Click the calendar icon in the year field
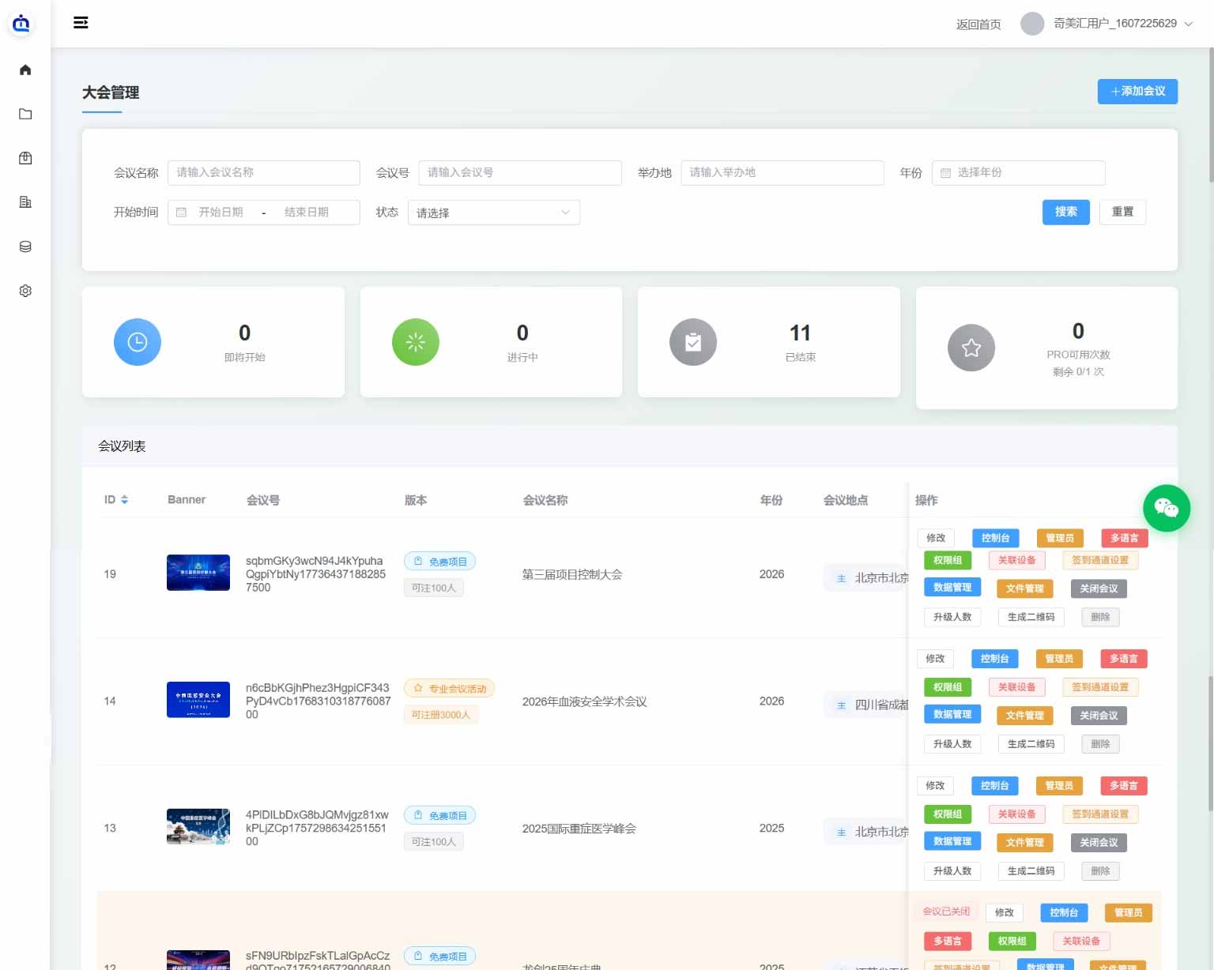 tap(945, 173)
